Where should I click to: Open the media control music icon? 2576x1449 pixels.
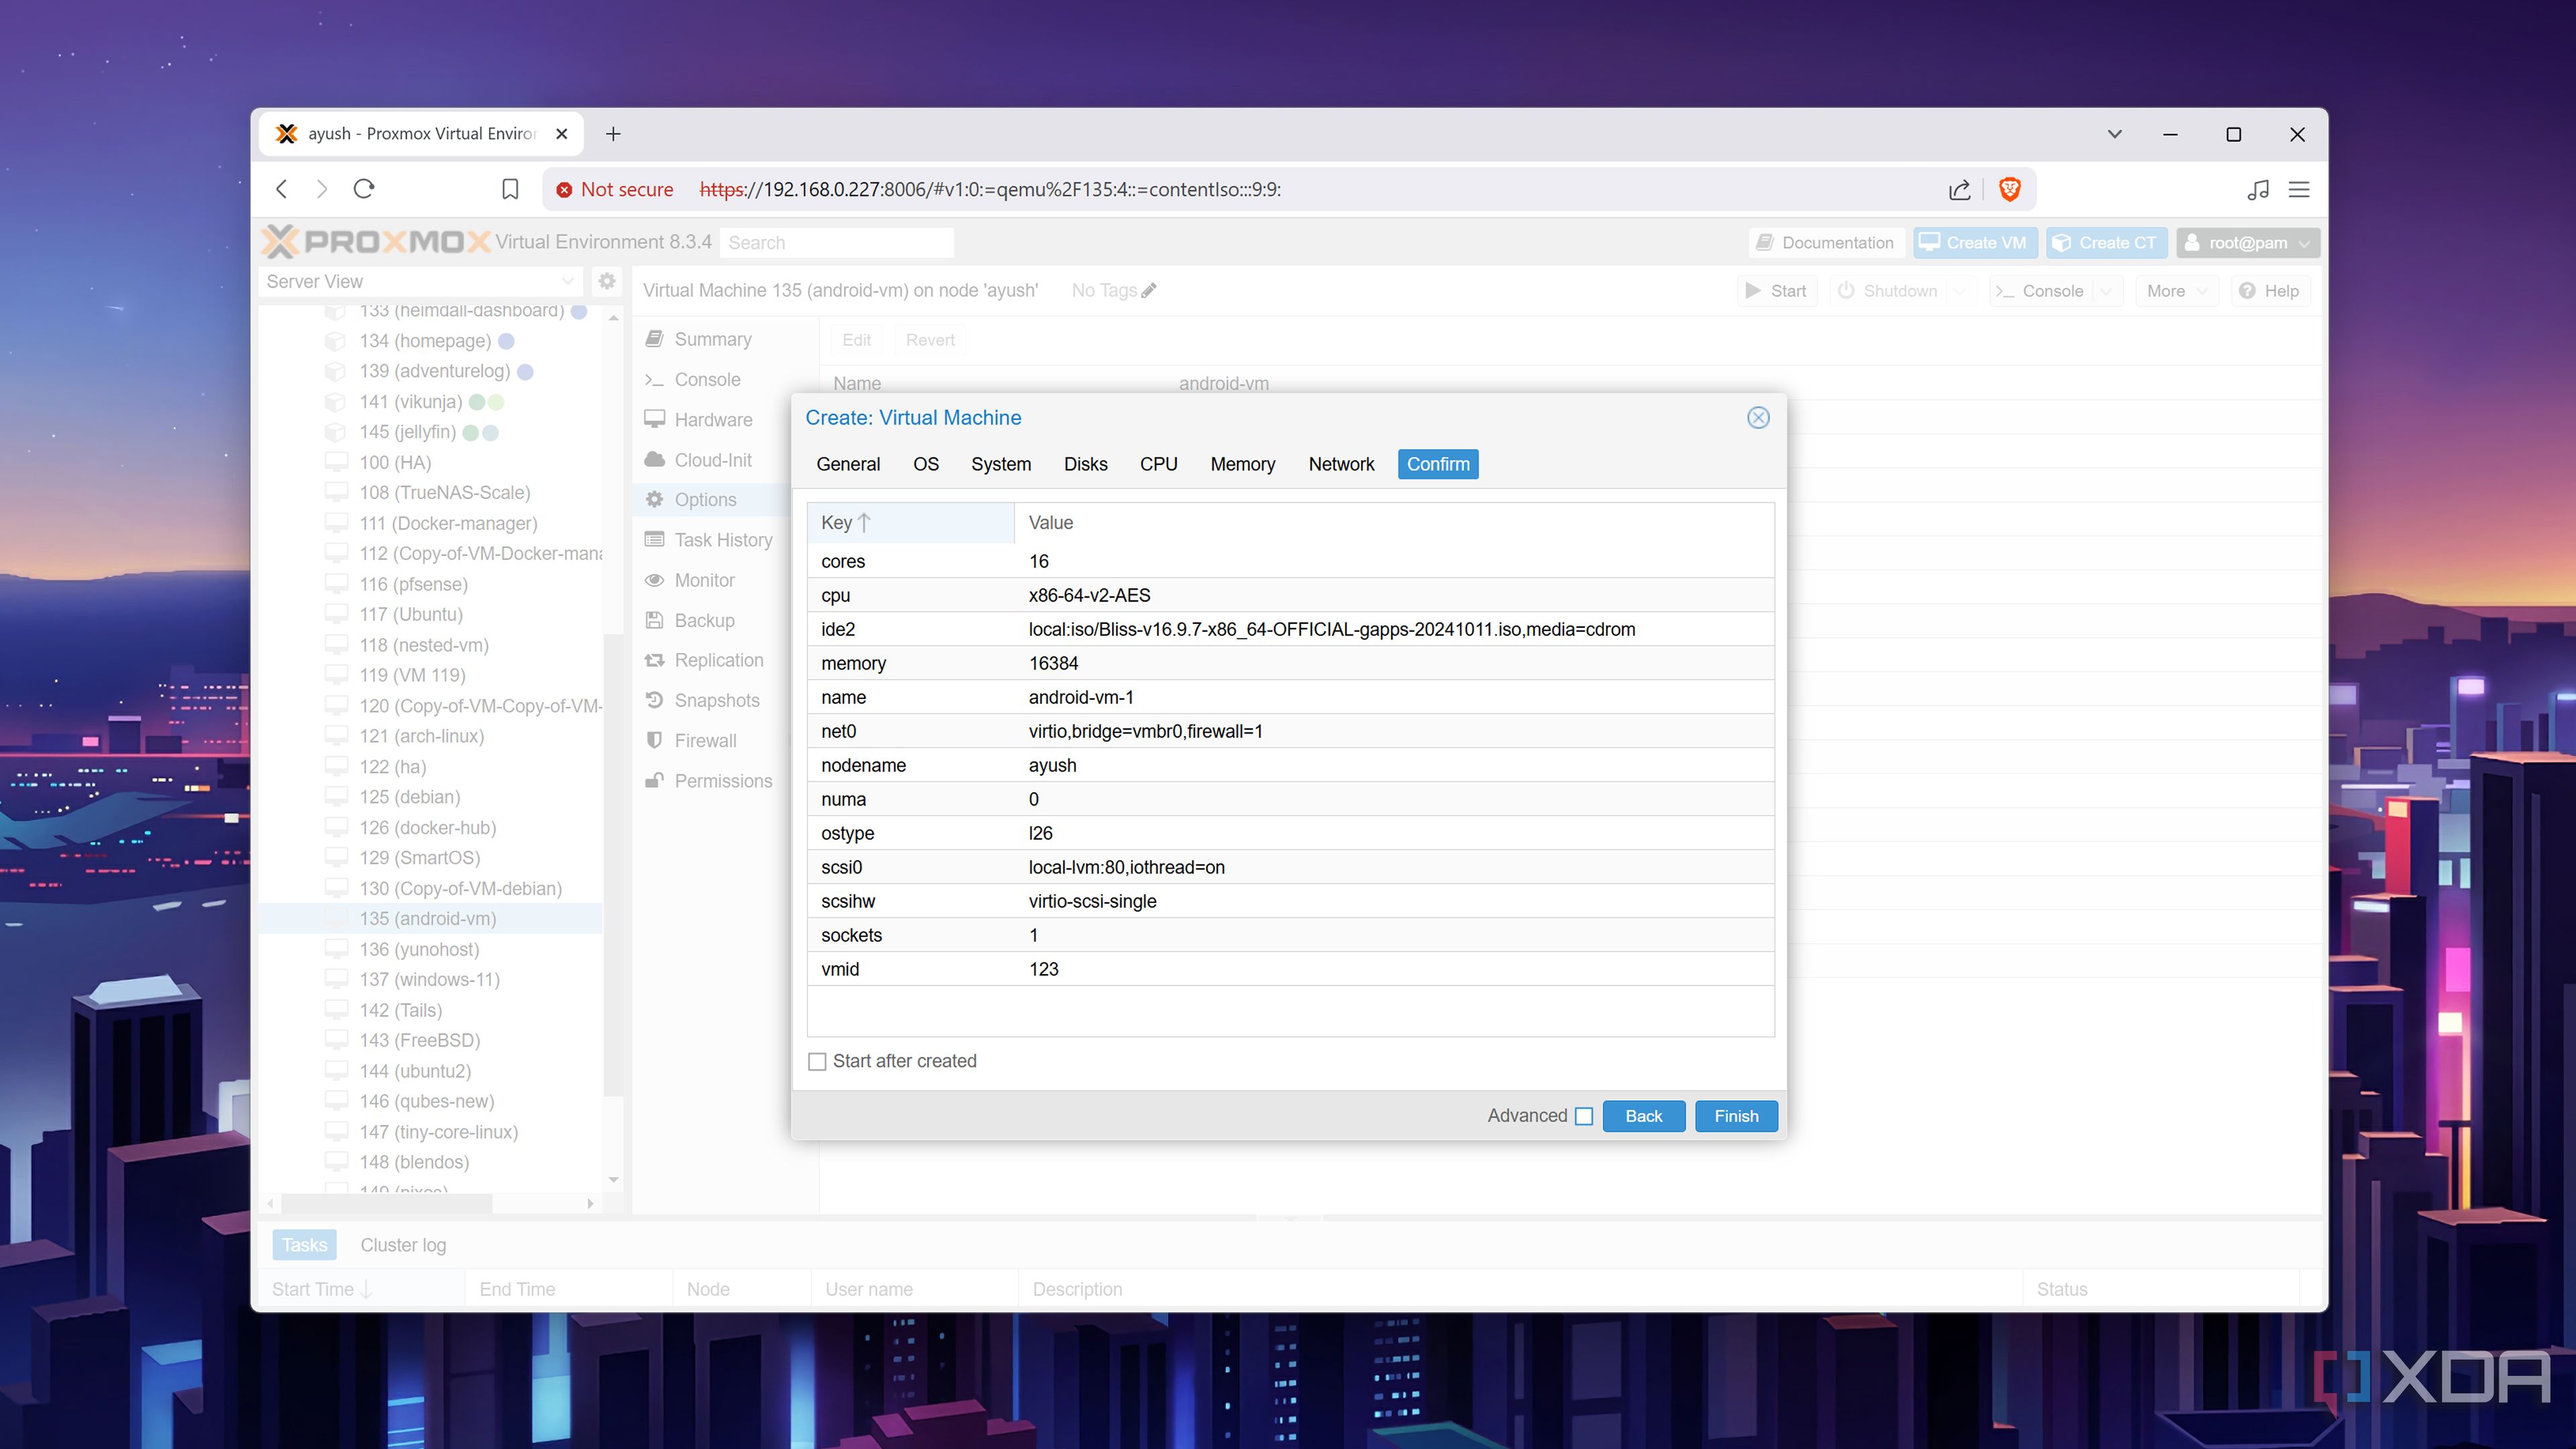click(2257, 189)
